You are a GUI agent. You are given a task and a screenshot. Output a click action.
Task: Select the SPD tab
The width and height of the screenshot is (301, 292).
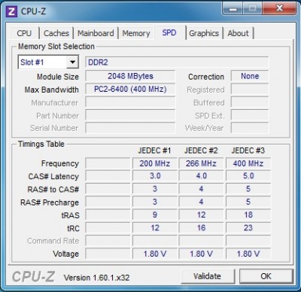point(169,32)
